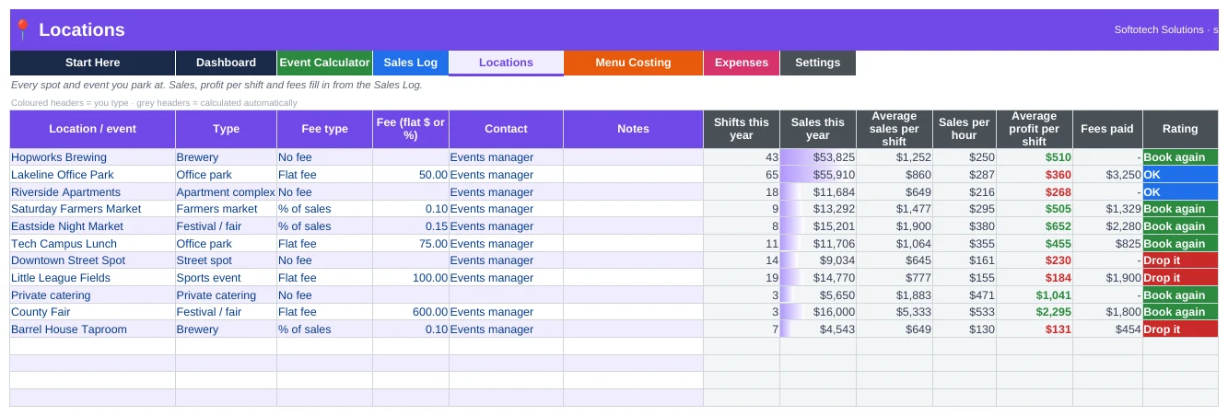
Task: Click the Location / event column header
Action: click(x=92, y=129)
